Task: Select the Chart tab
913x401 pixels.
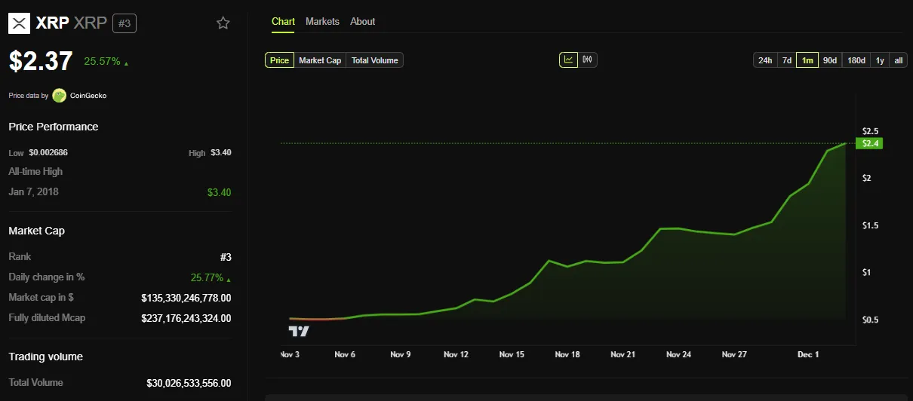Action: (283, 21)
